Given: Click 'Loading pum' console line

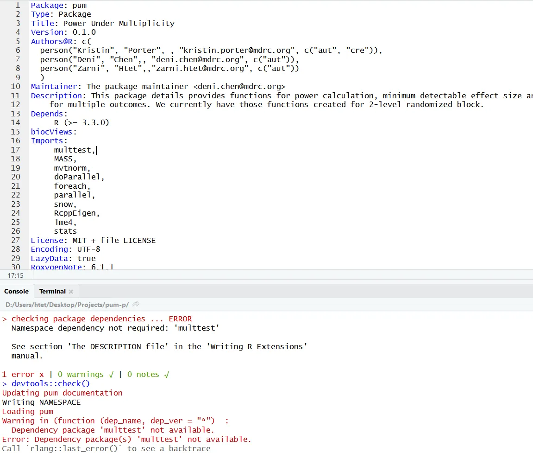Looking at the screenshot, I should (x=27, y=411).
